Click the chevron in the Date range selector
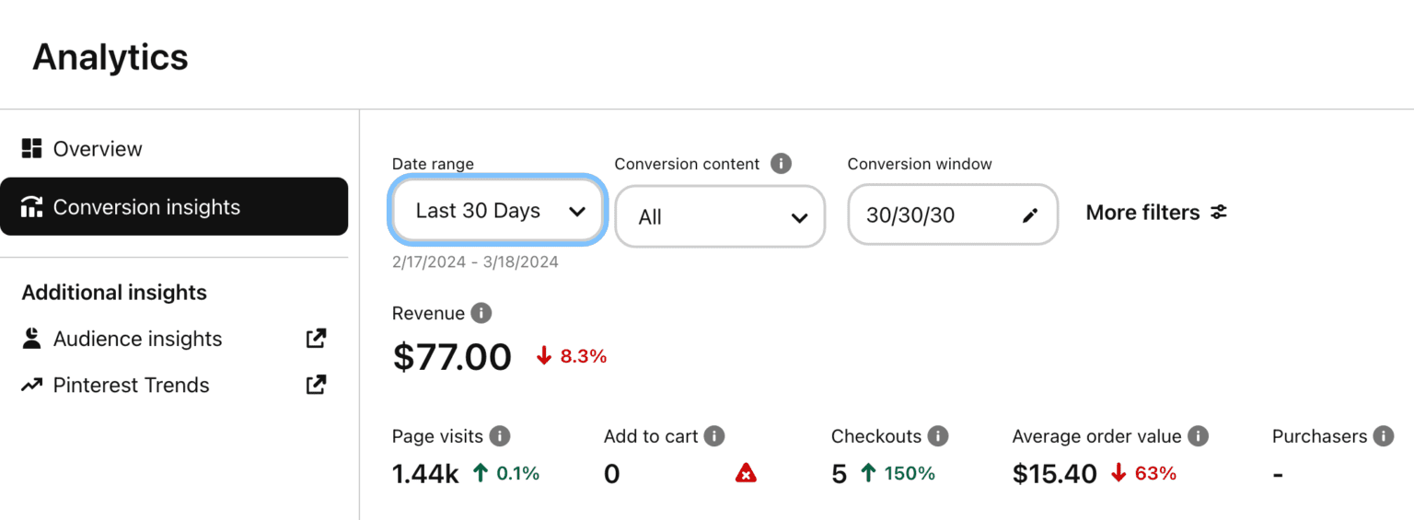 [x=577, y=212]
